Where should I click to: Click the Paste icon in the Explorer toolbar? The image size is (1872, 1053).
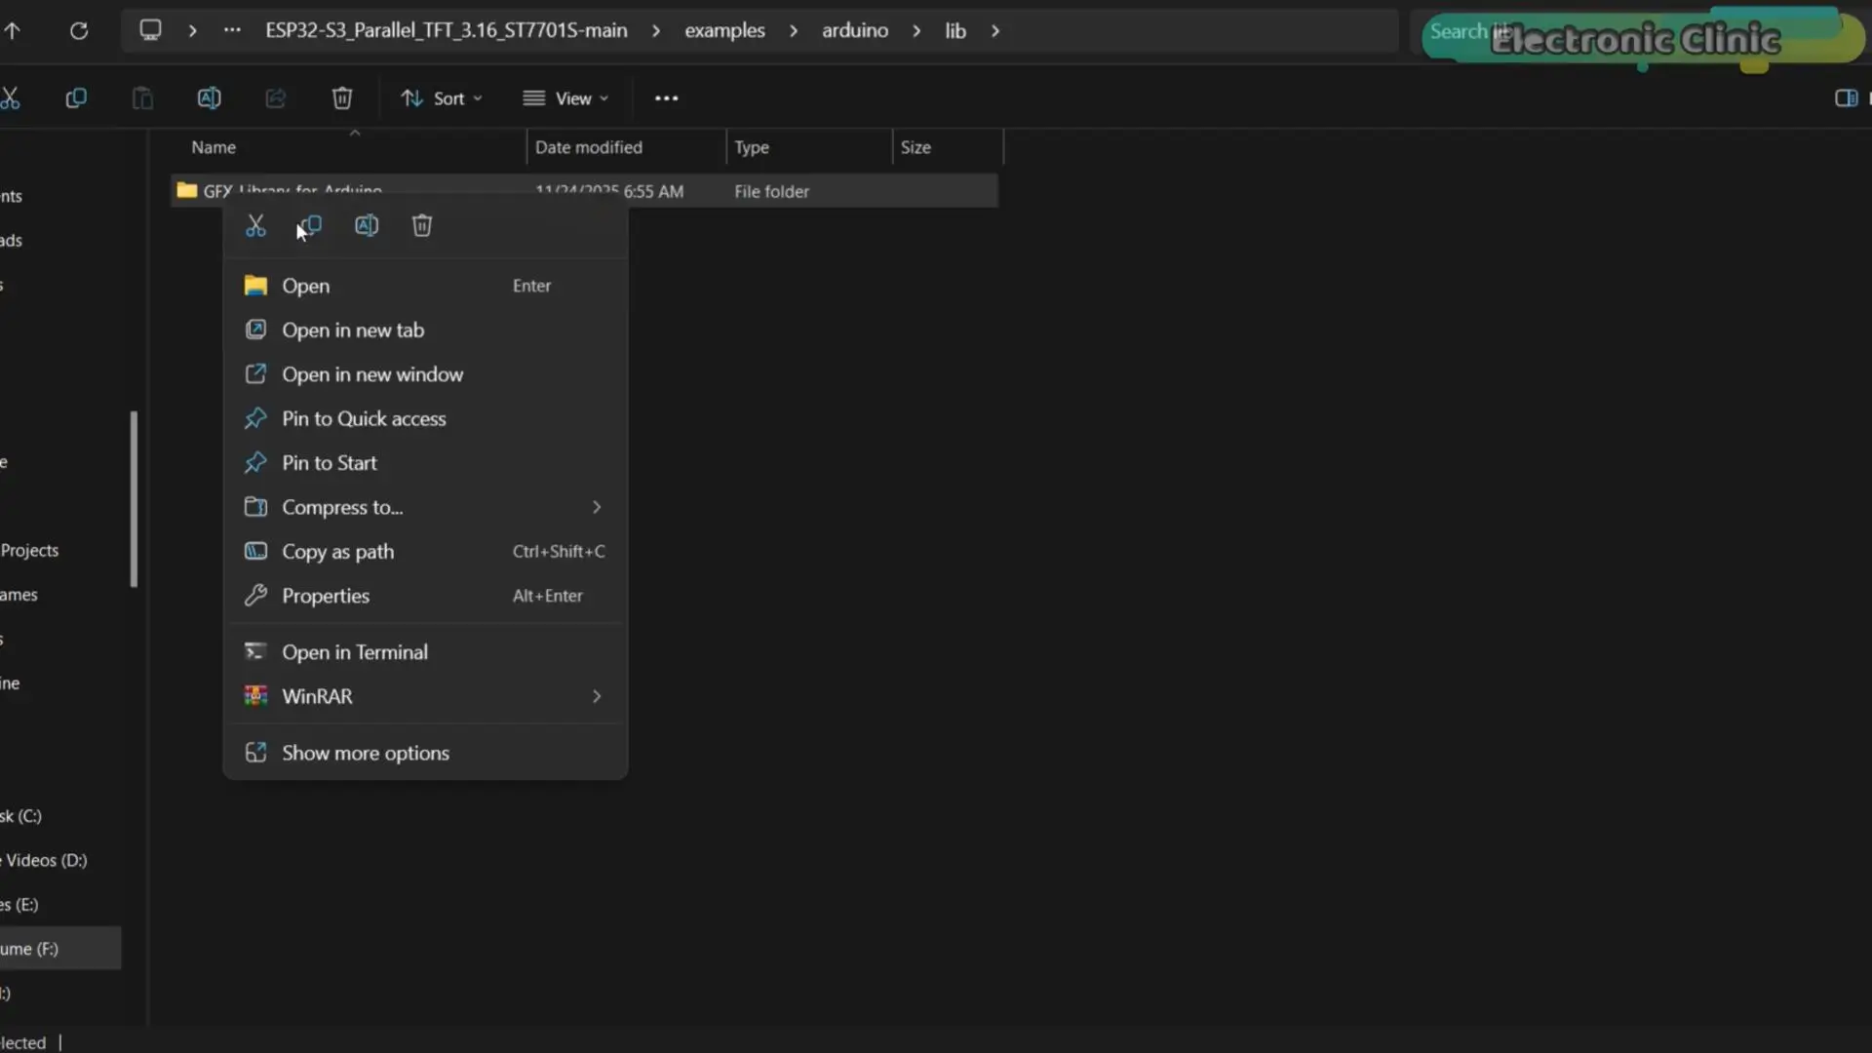click(x=142, y=97)
